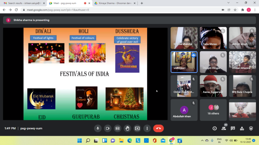Viewport: 259px width, 145px height.
Task: Click the address bar URL field
Action: [122, 10]
